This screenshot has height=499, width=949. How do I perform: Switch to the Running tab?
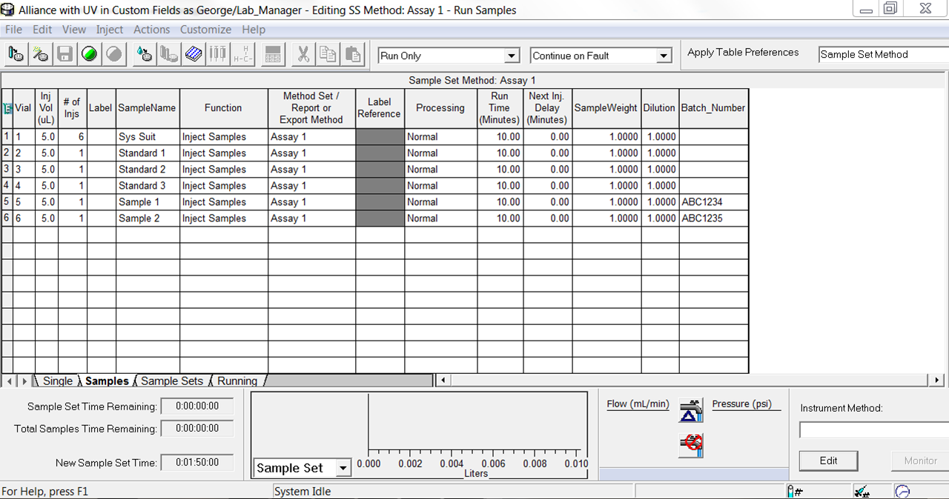[237, 381]
